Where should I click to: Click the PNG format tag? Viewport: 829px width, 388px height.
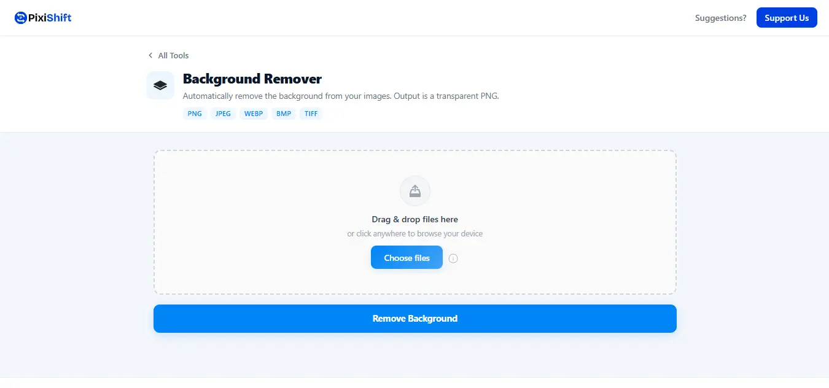(195, 114)
